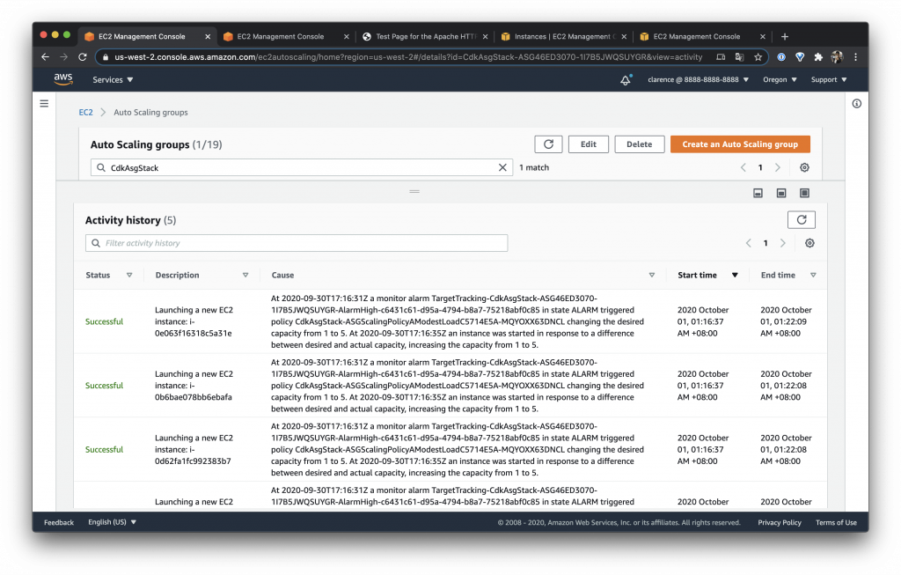This screenshot has width=901, height=575.
Task: Expand the Services dropdown
Action: click(x=113, y=80)
